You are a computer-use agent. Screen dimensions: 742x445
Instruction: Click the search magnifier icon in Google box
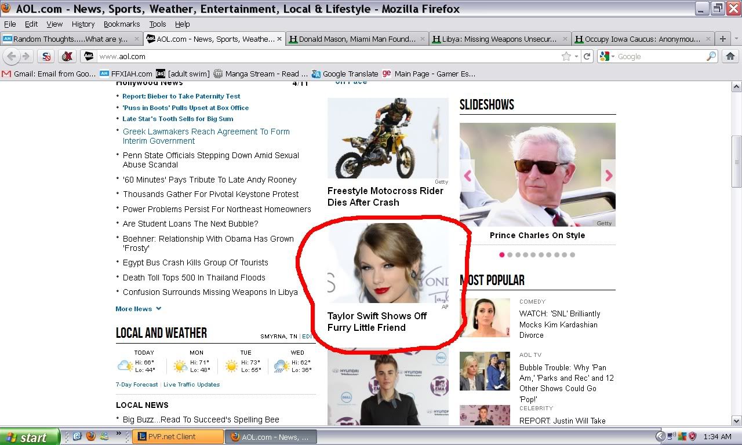coord(711,56)
